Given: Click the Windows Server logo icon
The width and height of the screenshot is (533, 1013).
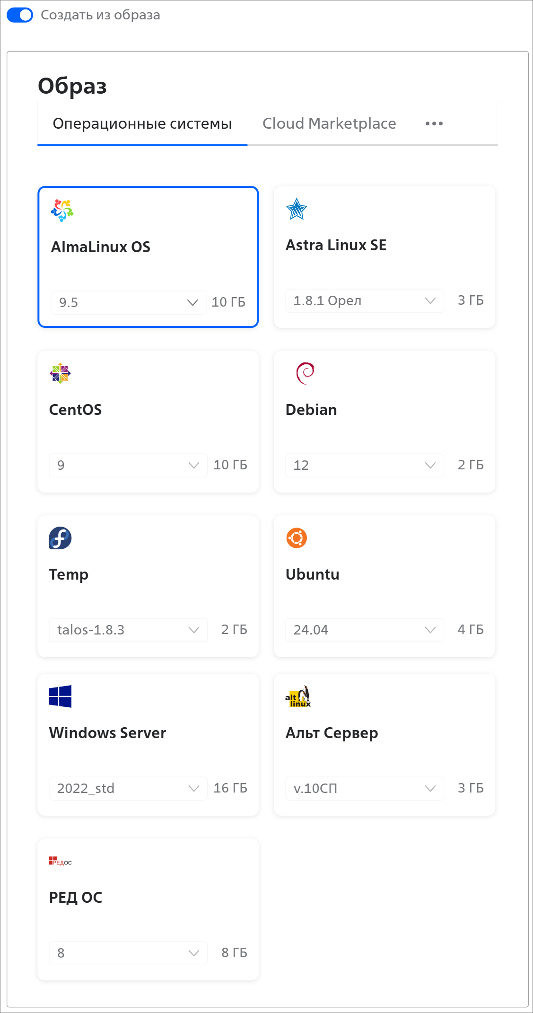Looking at the screenshot, I should click(60, 696).
